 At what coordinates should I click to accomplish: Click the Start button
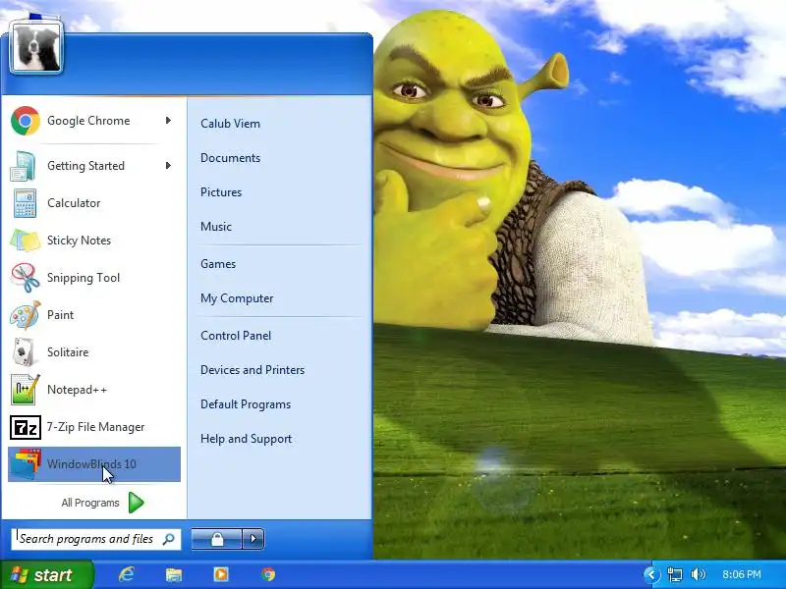pyautogui.click(x=46, y=574)
